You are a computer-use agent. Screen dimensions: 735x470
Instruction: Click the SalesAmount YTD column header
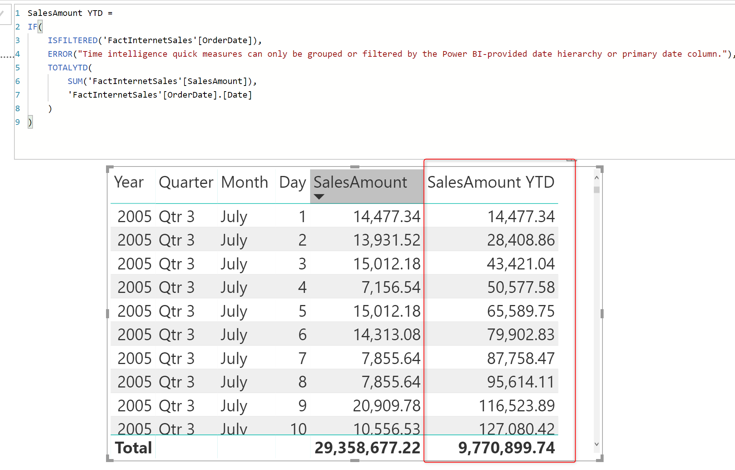[491, 182]
